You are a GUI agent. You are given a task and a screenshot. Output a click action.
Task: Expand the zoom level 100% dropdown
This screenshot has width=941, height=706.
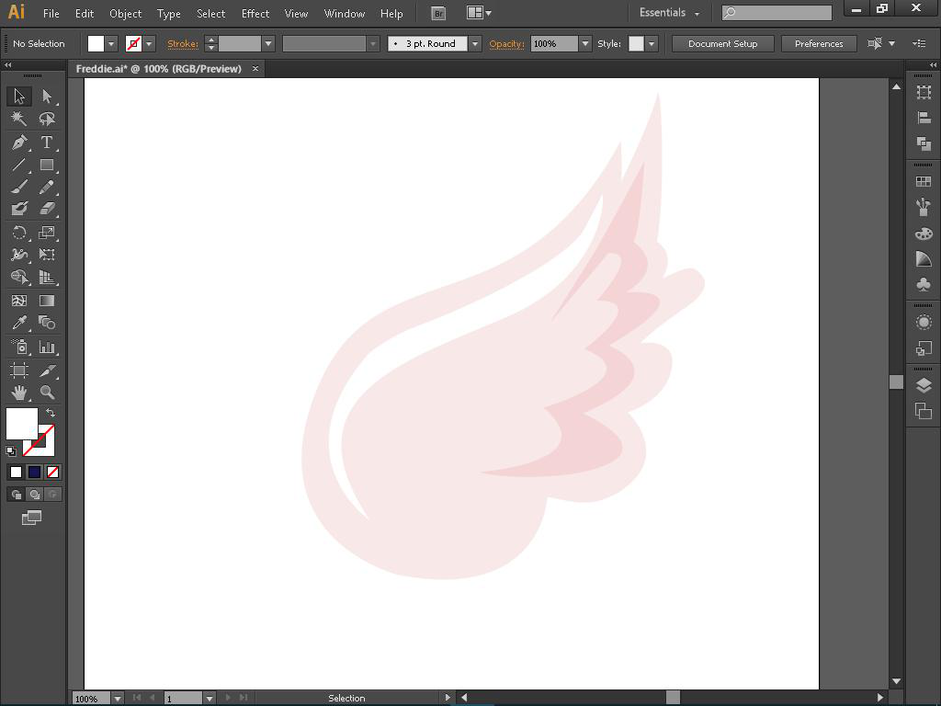[118, 699]
